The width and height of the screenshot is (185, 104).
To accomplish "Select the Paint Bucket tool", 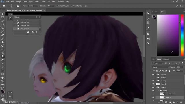I will 3,53.
